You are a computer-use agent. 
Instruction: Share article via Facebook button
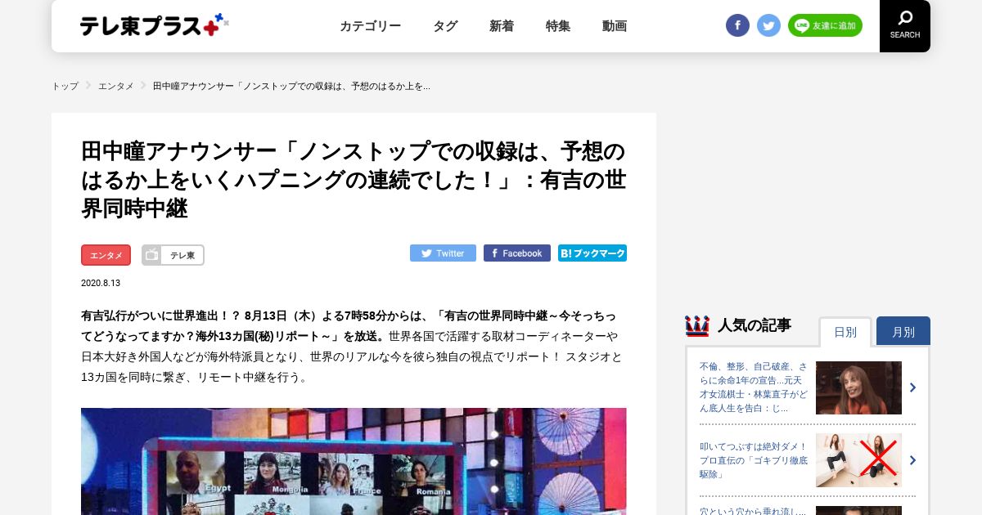[517, 253]
